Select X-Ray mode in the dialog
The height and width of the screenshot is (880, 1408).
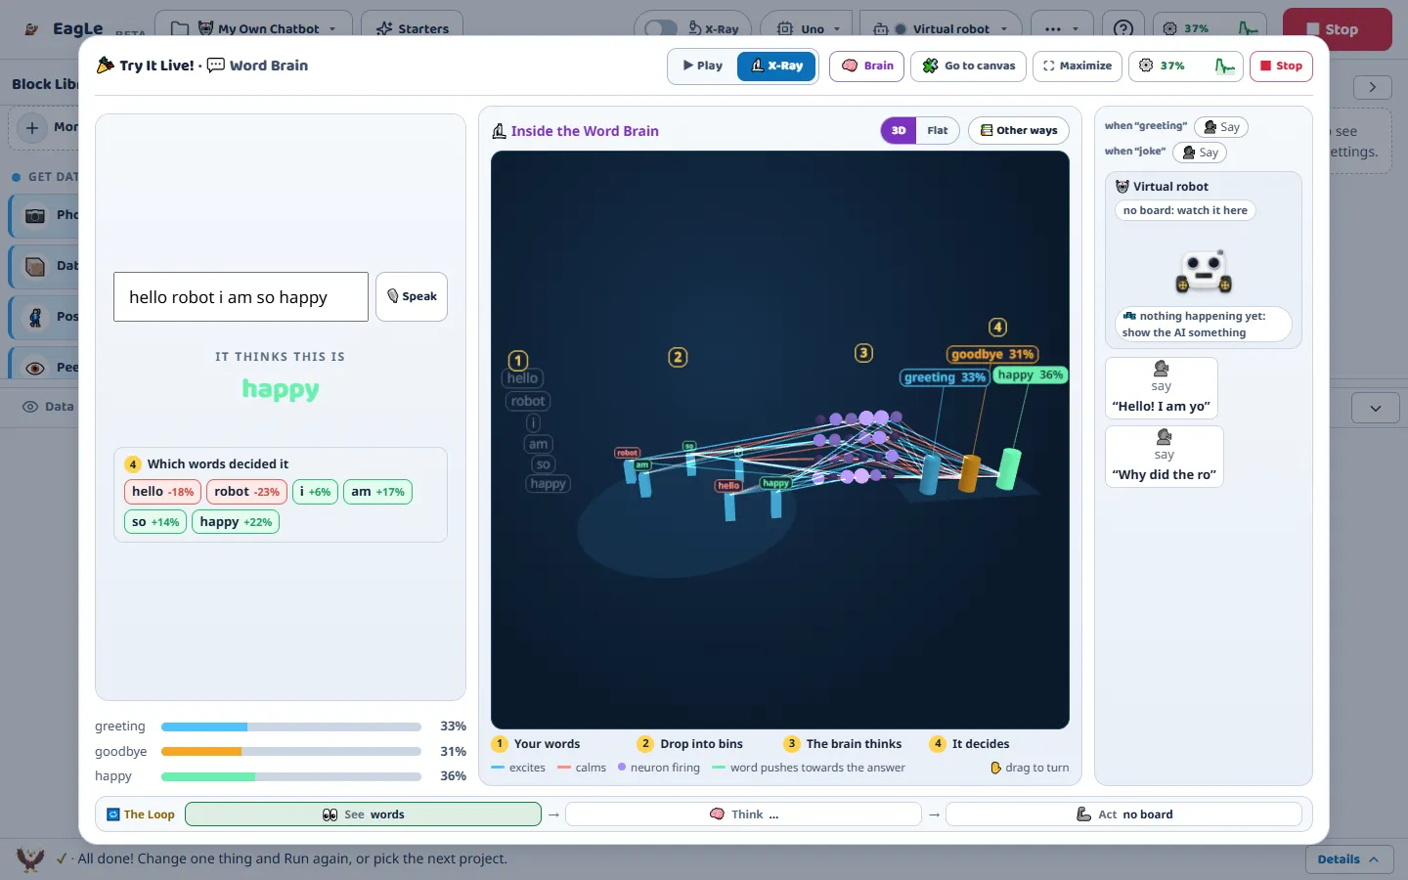(776, 66)
